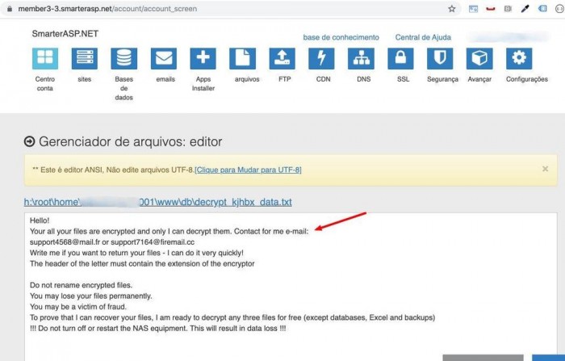Click the NAS equipment warning line
The width and height of the screenshot is (565, 361).
pos(158,329)
